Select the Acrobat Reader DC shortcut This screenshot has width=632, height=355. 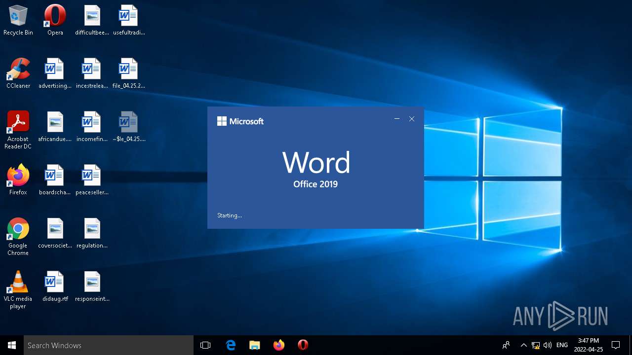point(18,130)
